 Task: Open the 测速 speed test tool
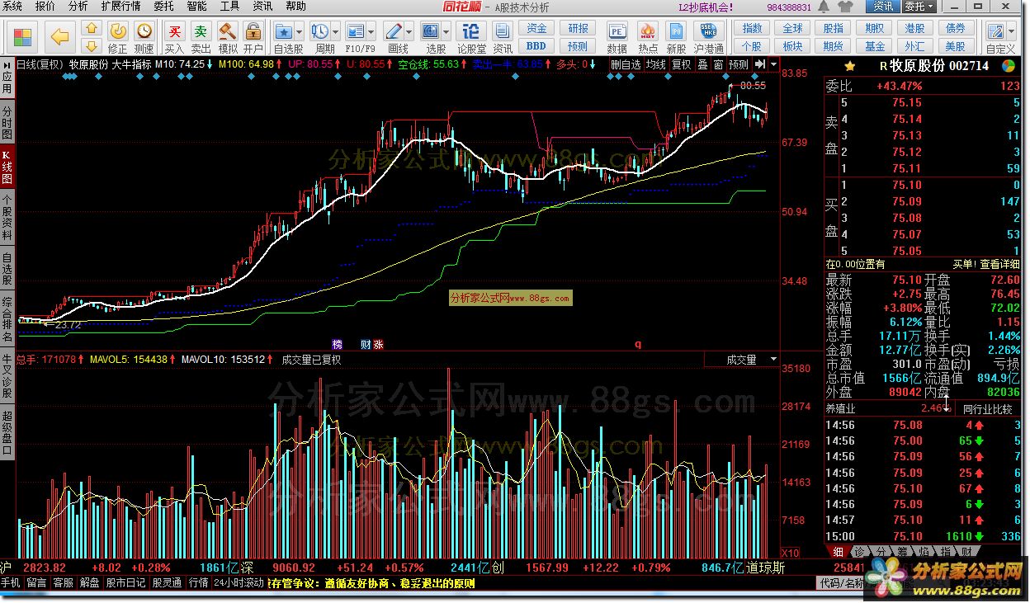(144, 37)
